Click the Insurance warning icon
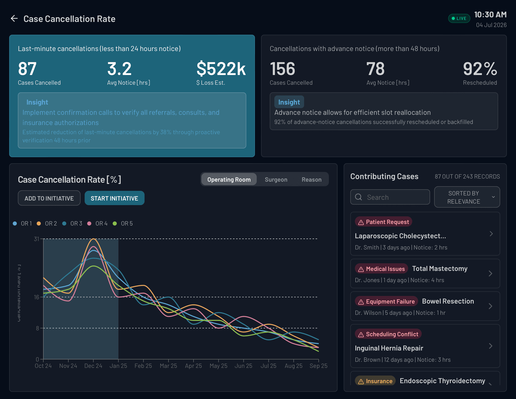 tap(361, 381)
